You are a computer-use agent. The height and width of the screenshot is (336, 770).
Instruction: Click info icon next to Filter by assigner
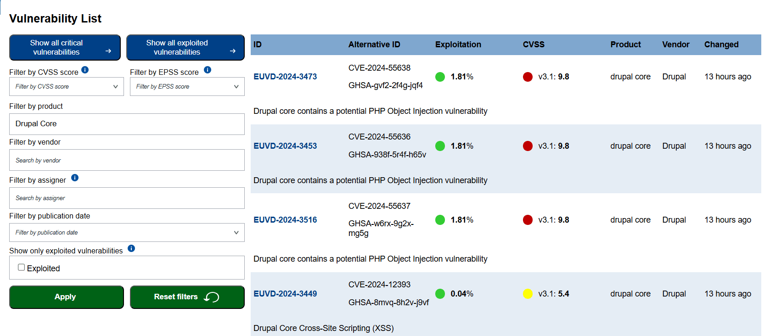(75, 178)
